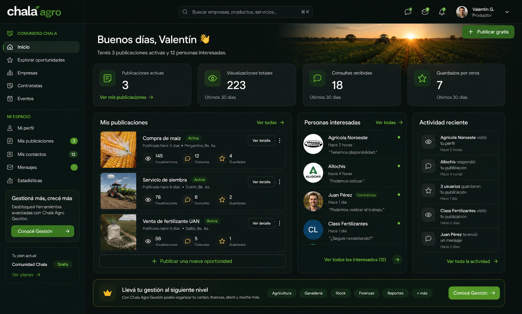Click Ver detalle for Servicio de siembra
Viewport: 522px width, 314px height.
point(261,182)
